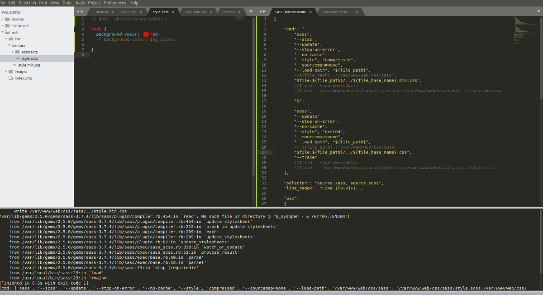Expand the images folder arrow
543x295 pixels.
click(6, 72)
